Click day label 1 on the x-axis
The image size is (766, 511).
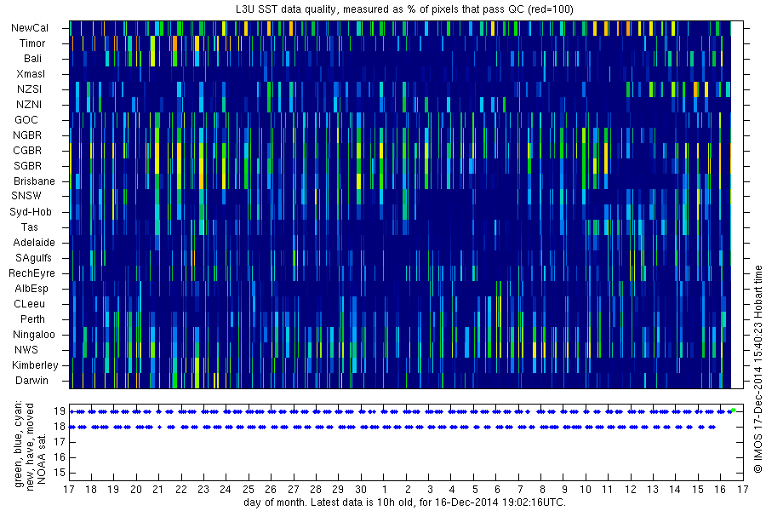(x=385, y=489)
